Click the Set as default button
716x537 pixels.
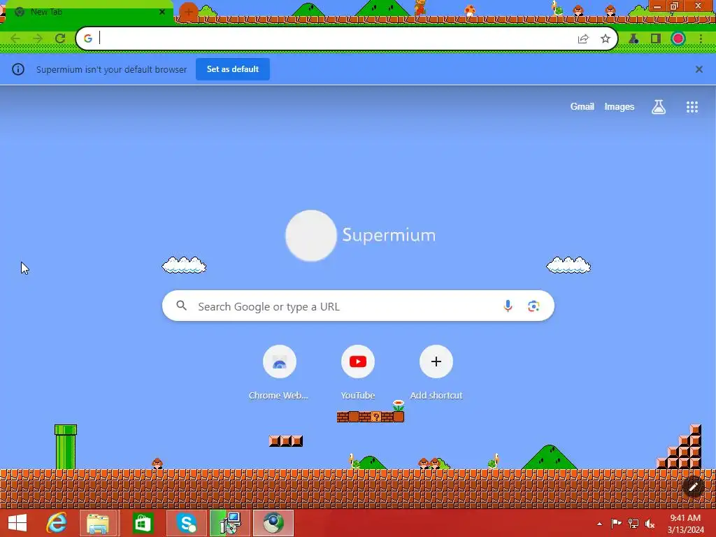point(233,69)
